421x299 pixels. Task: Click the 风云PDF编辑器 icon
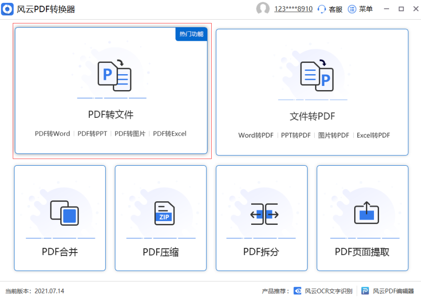click(365, 291)
